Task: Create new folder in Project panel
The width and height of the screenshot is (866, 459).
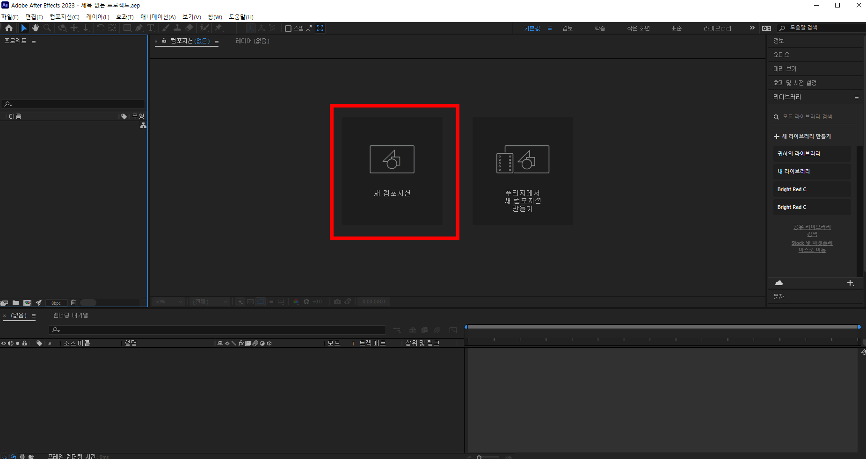Action: [x=15, y=302]
